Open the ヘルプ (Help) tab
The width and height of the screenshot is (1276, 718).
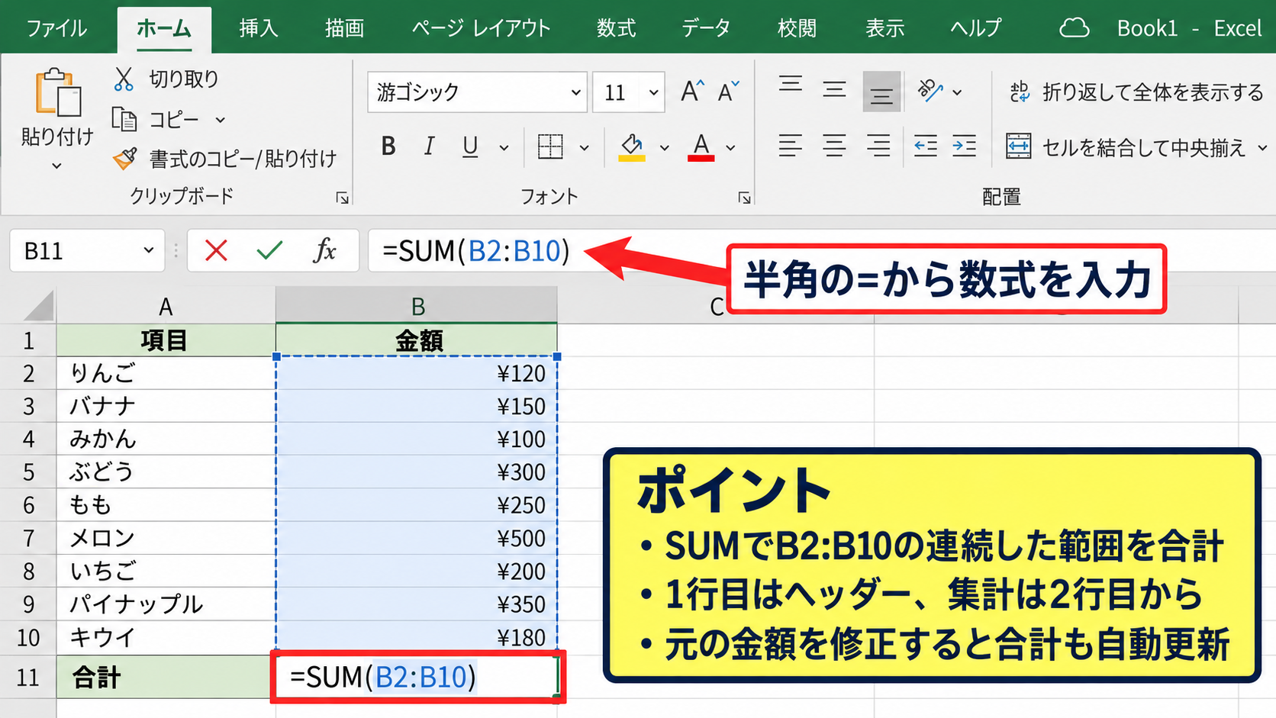[x=975, y=29]
